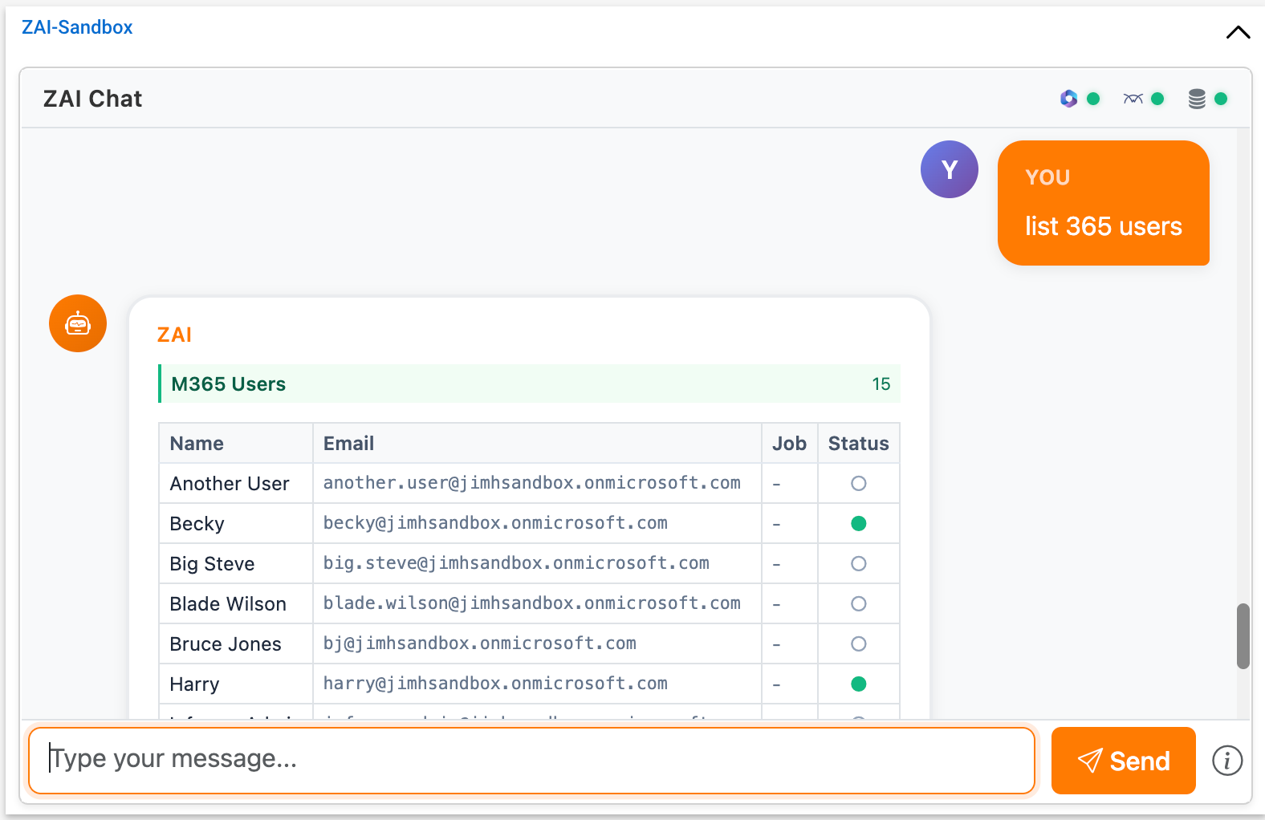Image resolution: width=1265 pixels, height=820 pixels.
Task: Select the name Blade Wilson
Action: 228,604
